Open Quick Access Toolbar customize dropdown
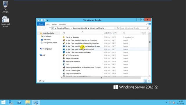This screenshot has width=186, height=105. (47, 20)
